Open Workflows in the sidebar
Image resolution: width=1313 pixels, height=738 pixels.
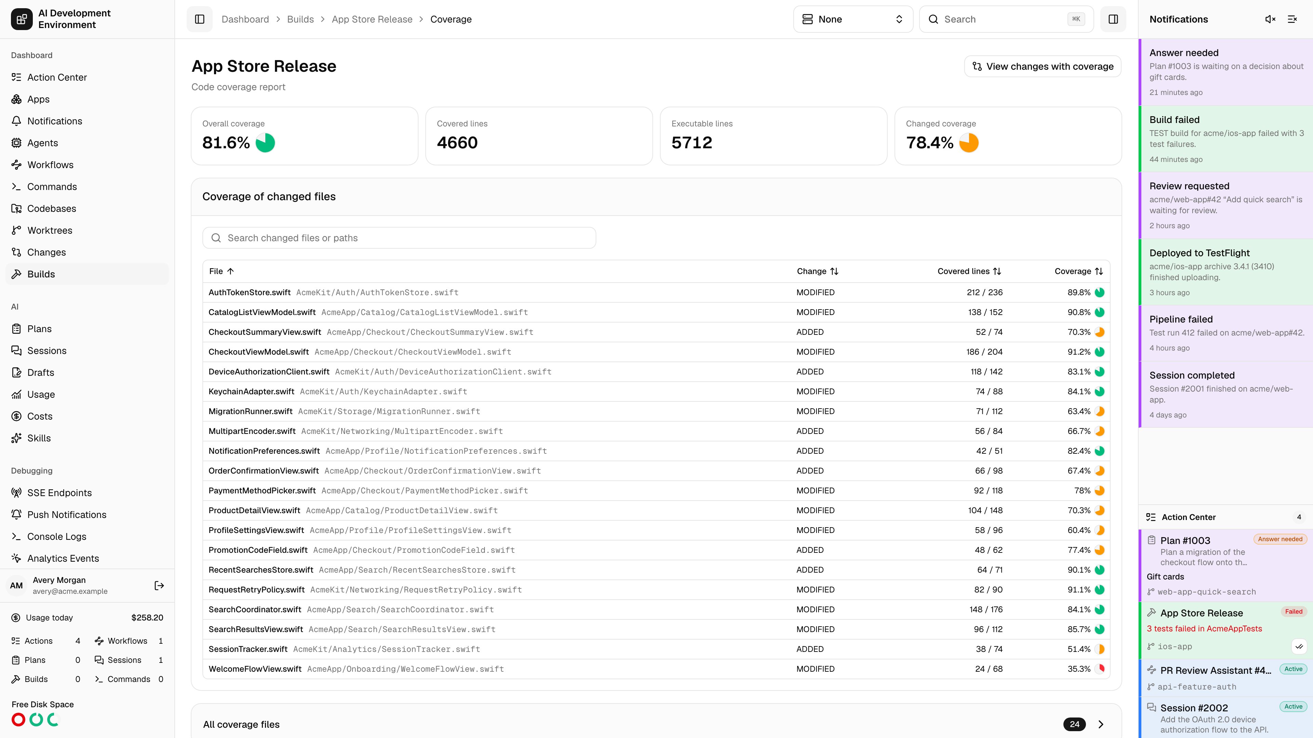pyautogui.click(x=87, y=165)
